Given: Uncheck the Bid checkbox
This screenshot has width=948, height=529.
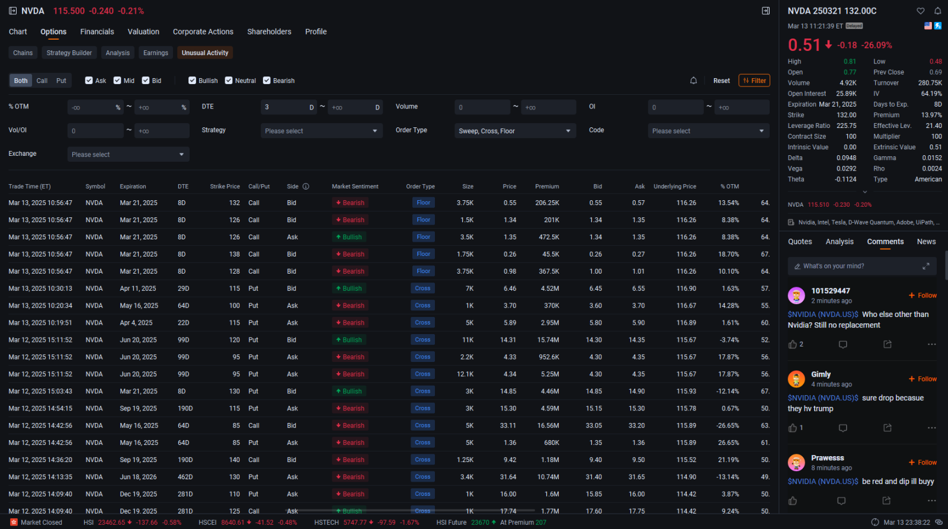Looking at the screenshot, I should 146,81.
